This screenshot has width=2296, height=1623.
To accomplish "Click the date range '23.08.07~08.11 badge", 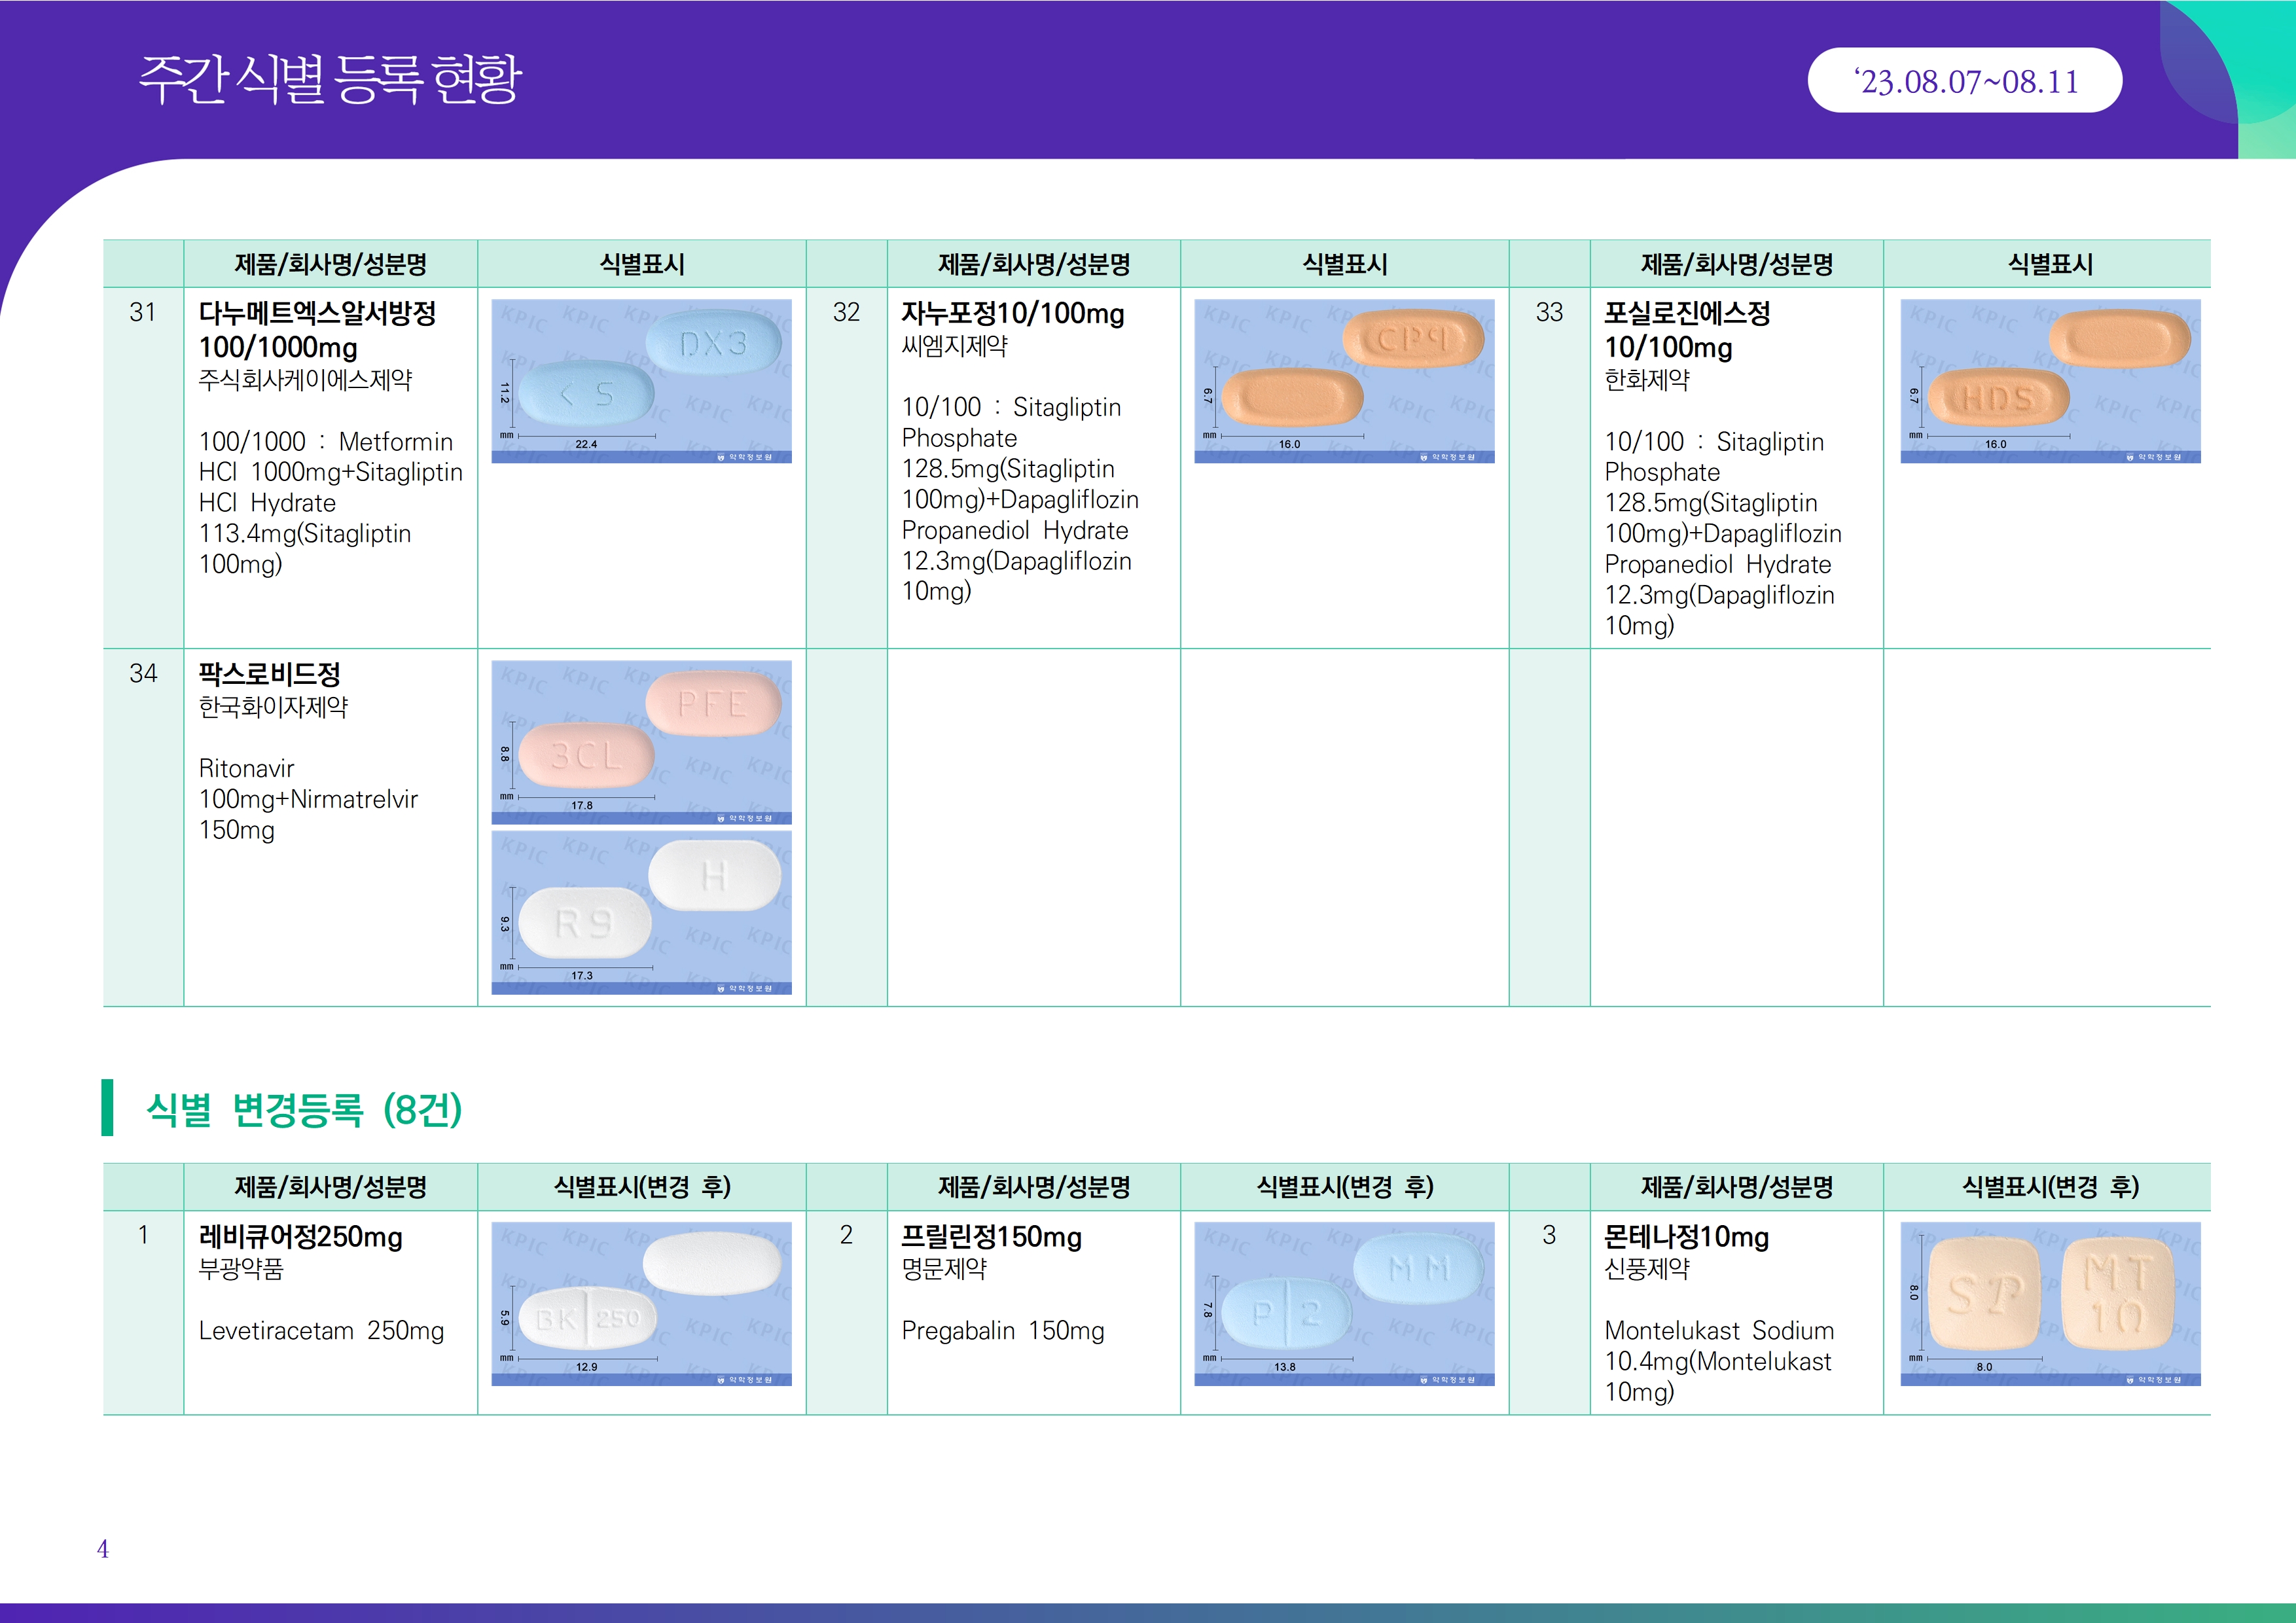I will click(1964, 80).
